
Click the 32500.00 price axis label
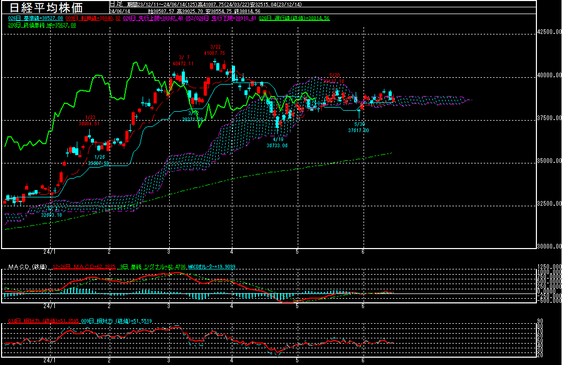pos(549,204)
